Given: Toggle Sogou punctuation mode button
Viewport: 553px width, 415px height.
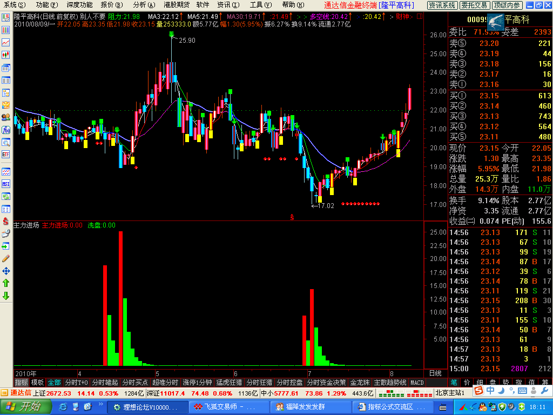Looking at the screenshot, I should pyautogui.click(x=512, y=391).
